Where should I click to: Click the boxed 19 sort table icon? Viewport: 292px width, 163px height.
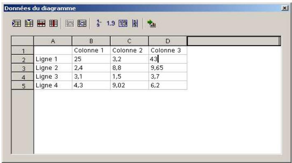[123, 23]
